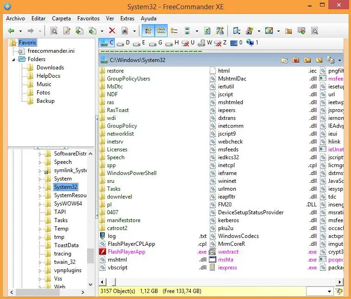Switch to disconnected network drive U
The image size is (351, 299).
click(x=188, y=43)
